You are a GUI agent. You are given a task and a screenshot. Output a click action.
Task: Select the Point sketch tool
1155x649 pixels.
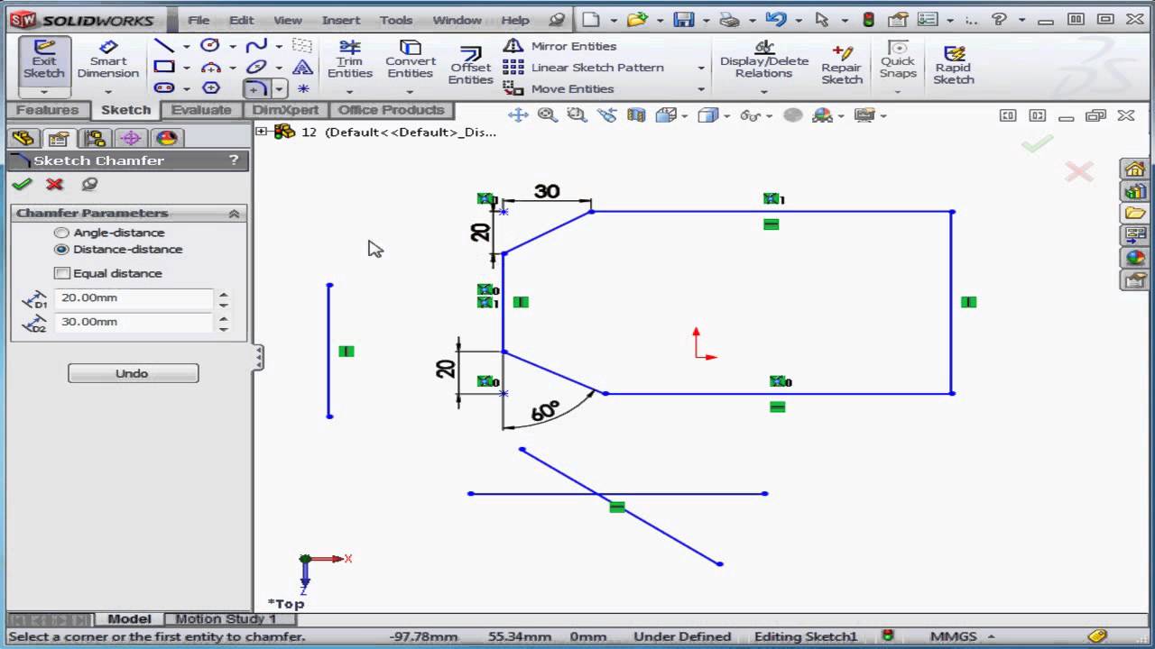(303, 88)
